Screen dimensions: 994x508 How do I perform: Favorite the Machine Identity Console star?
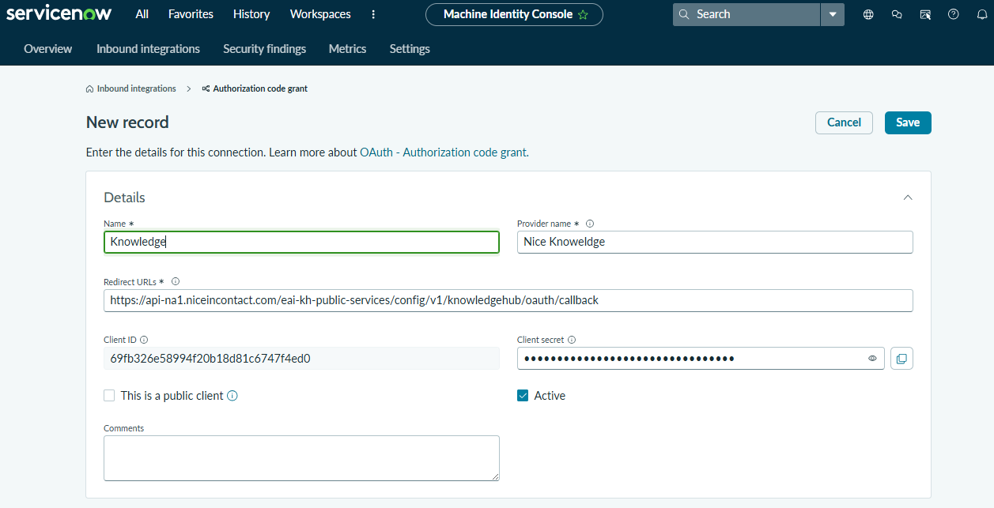point(583,14)
